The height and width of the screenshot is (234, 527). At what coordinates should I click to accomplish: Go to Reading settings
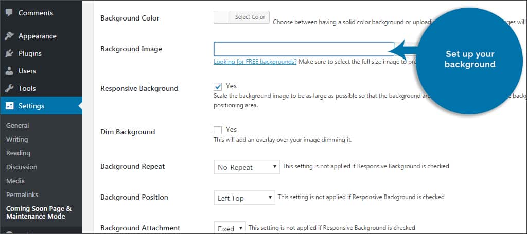pos(18,153)
